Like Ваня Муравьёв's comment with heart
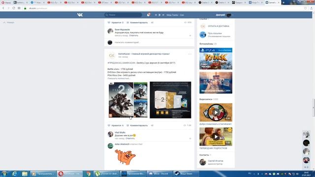This screenshot has height=177, width=315. point(190,35)
